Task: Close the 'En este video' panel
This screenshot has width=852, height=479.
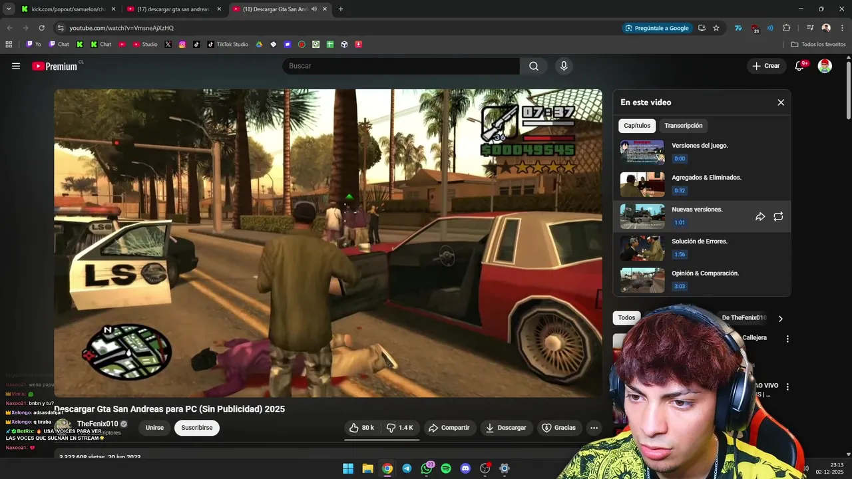Action: pos(781,102)
